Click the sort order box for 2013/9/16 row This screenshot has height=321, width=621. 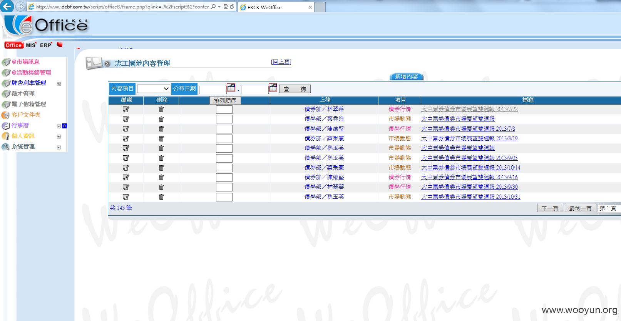(224, 178)
